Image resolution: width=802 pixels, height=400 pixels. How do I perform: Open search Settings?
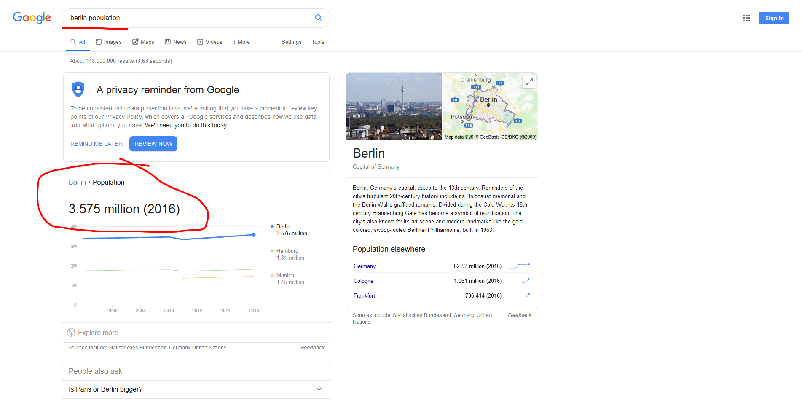pyautogui.click(x=292, y=42)
